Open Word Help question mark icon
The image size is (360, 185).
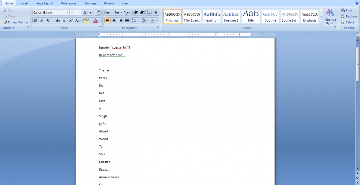click(357, 3)
